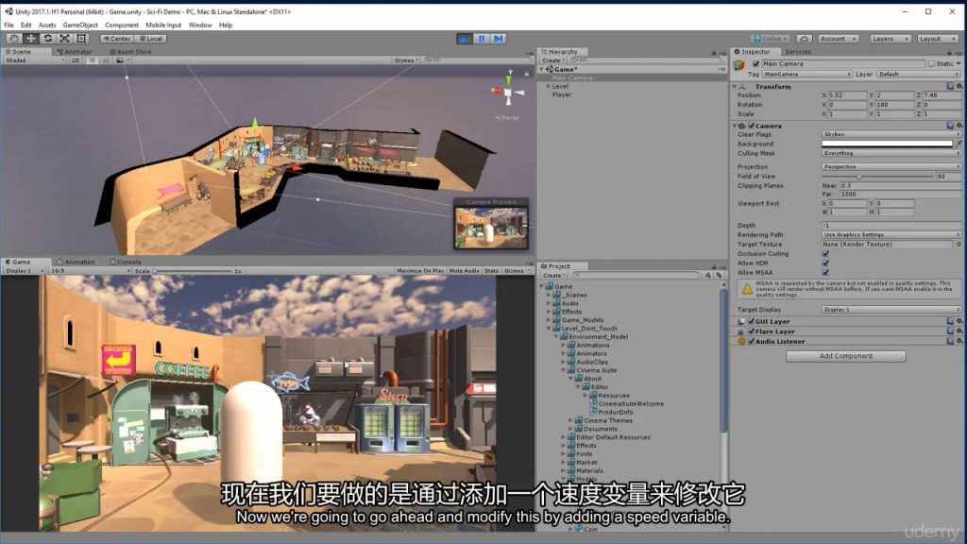Click the Main Camera object cube icon

coord(738,65)
